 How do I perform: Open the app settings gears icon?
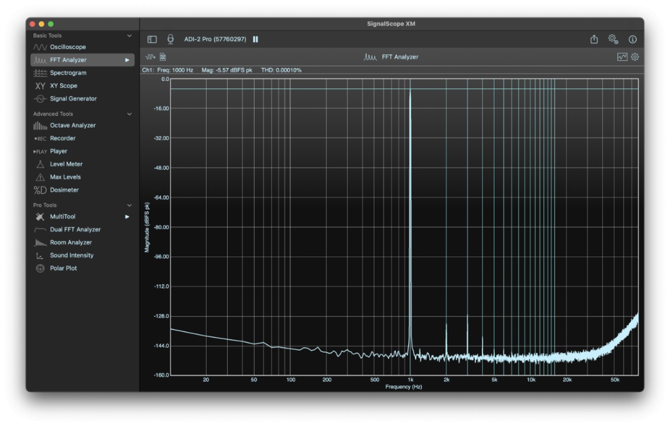coord(613,39)
